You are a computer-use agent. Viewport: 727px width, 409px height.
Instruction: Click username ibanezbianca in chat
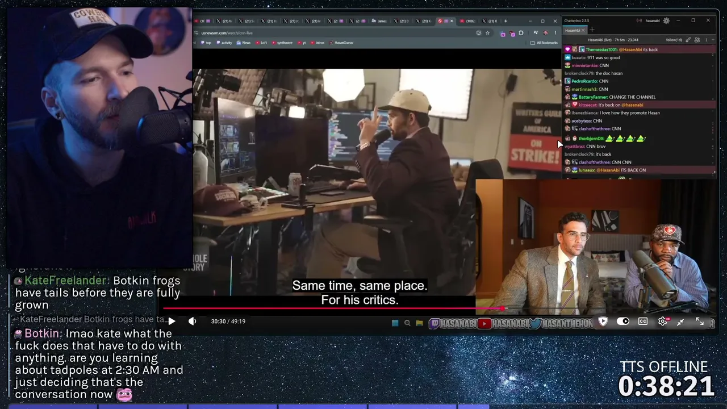pos(583,113)
